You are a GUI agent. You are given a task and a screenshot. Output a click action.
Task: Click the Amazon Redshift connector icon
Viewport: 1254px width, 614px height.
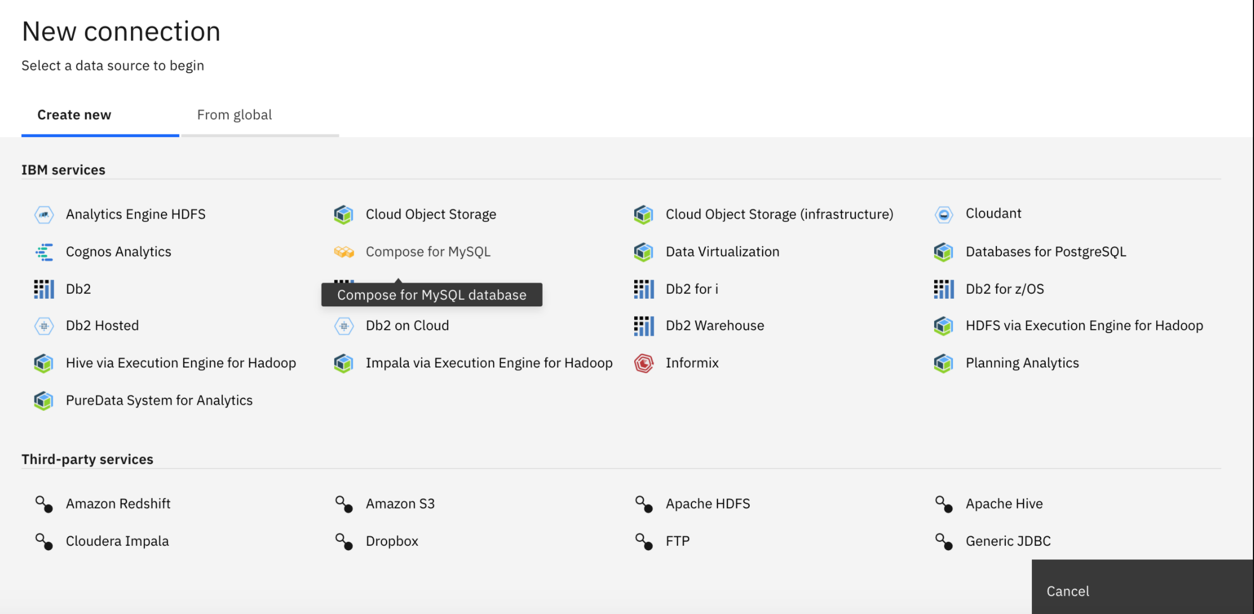coord(44,504)
